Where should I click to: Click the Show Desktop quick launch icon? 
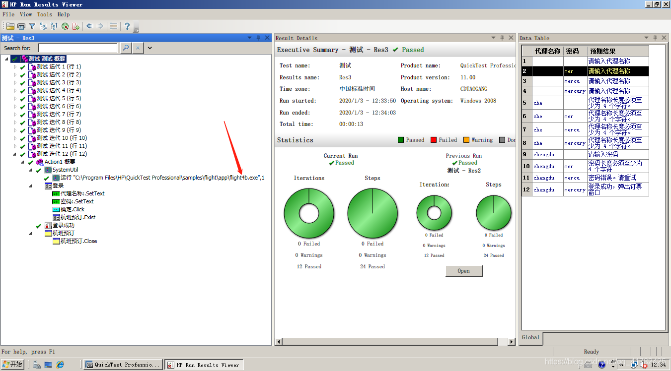(48, 365)
